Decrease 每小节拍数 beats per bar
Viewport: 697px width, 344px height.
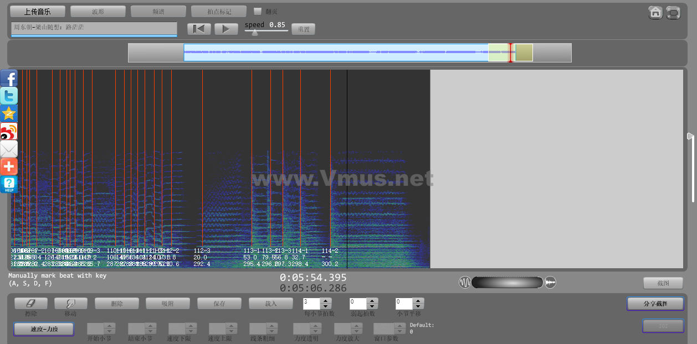tap(326, 306)
